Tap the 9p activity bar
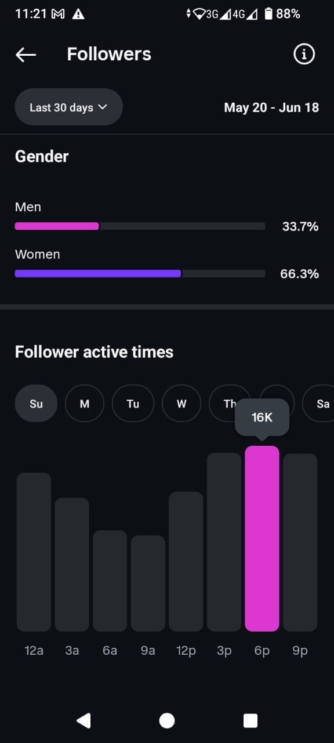Screen dimensions: 334x743 tap(300, 543)
